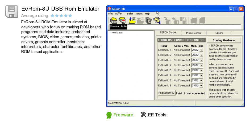Open ERP project file toolbar icon

click(x=114, y=20)
